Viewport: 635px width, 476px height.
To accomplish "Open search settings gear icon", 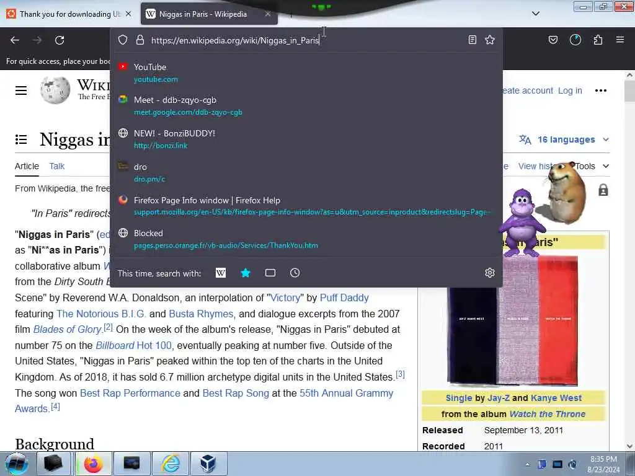I will 490,273.
